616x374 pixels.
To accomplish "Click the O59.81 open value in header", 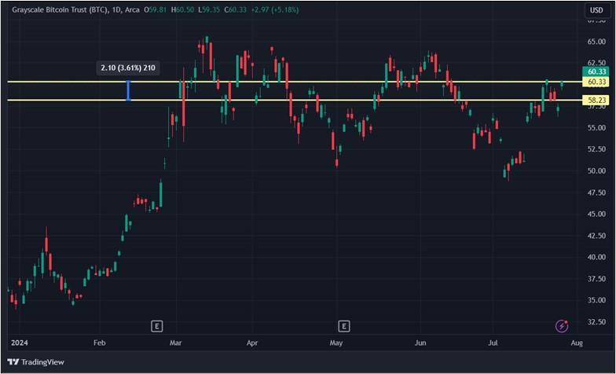I will tap(156, 9).
